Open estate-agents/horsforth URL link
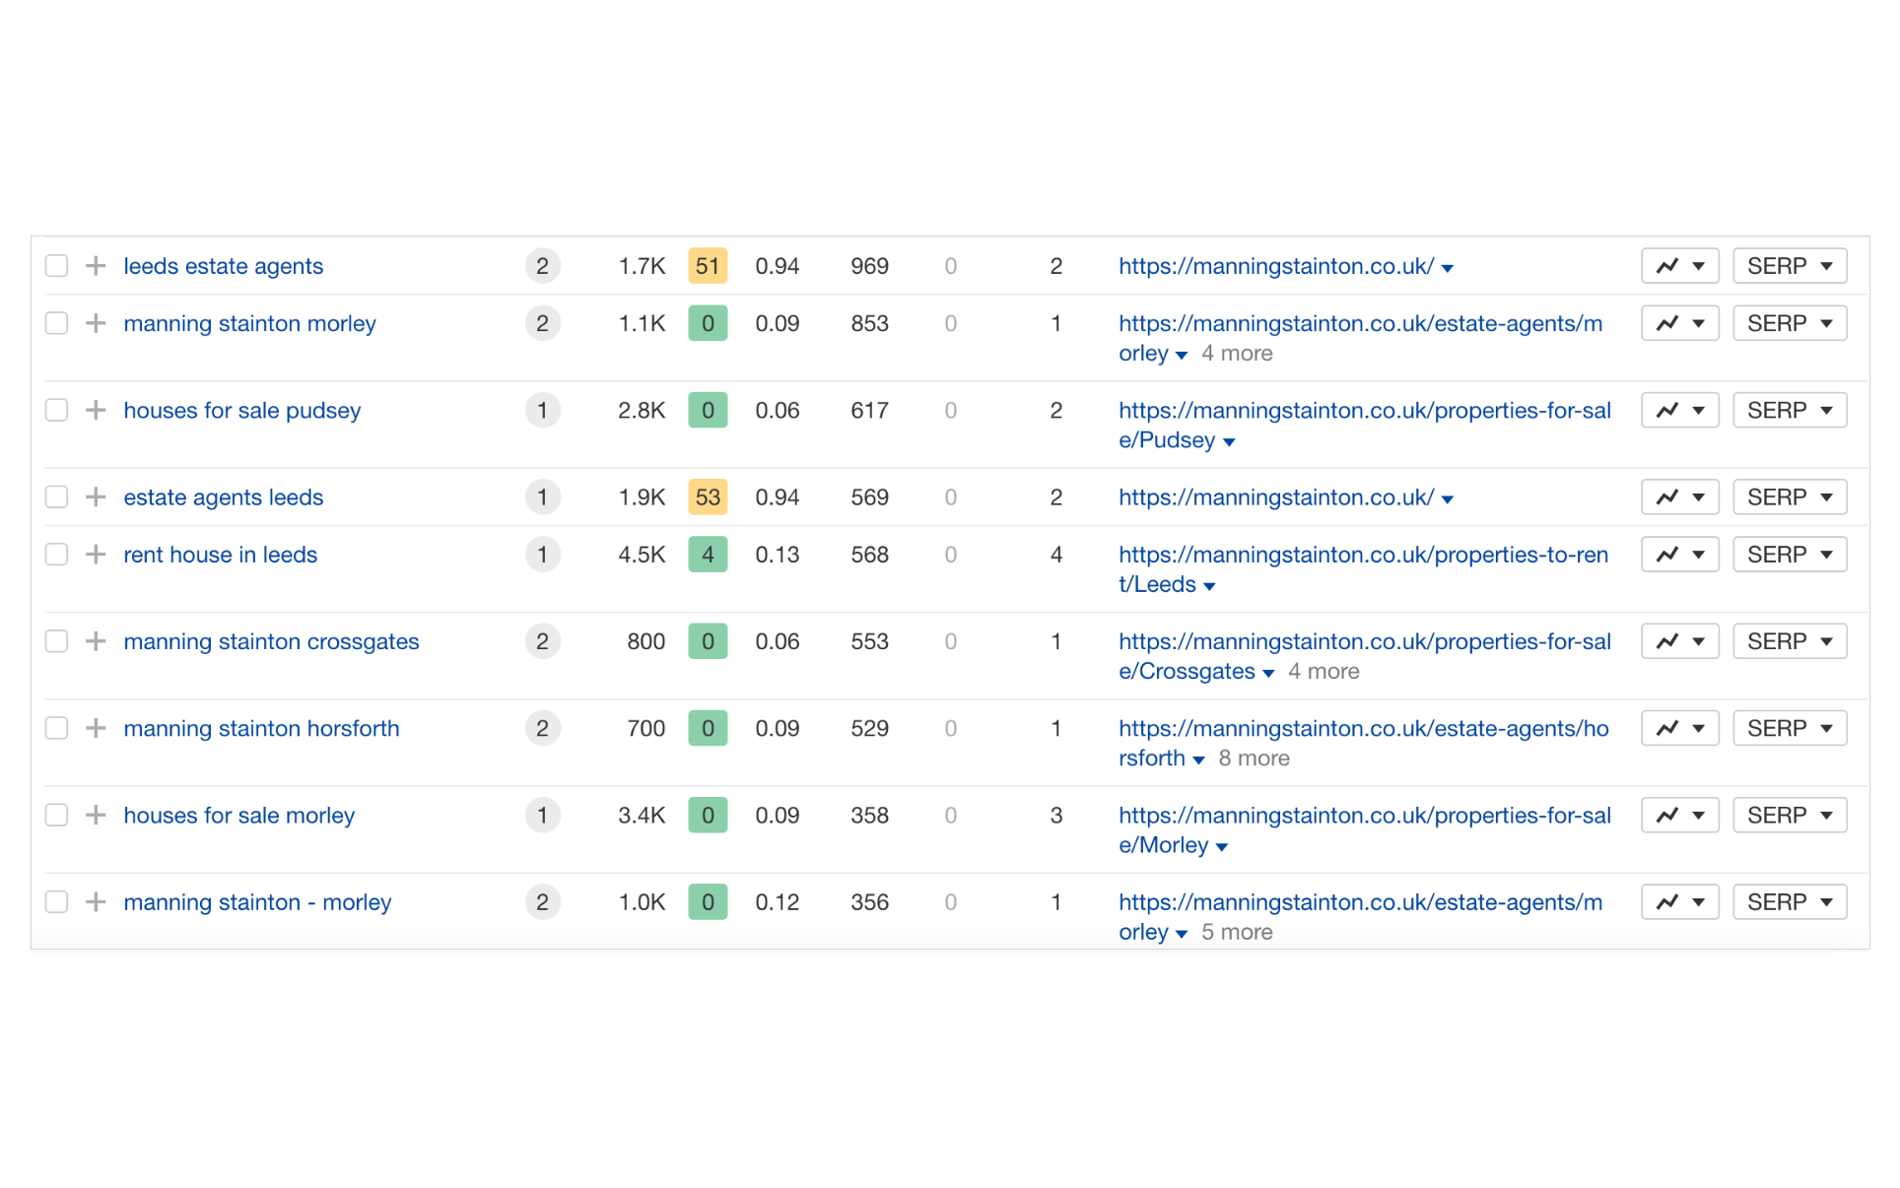 (1363, 744)
